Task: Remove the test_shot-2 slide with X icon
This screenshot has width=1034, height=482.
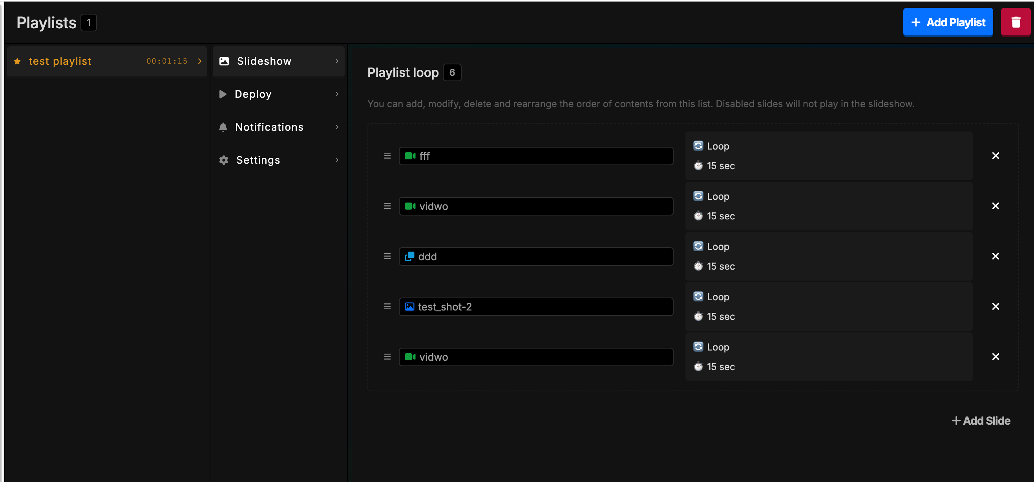Action: pos(995,307)
